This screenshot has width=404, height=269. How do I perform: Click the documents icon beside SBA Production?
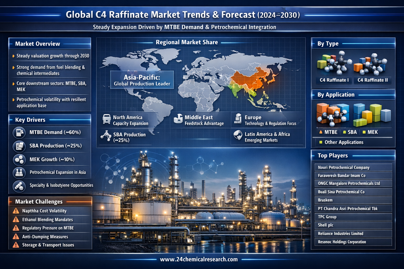19,146
